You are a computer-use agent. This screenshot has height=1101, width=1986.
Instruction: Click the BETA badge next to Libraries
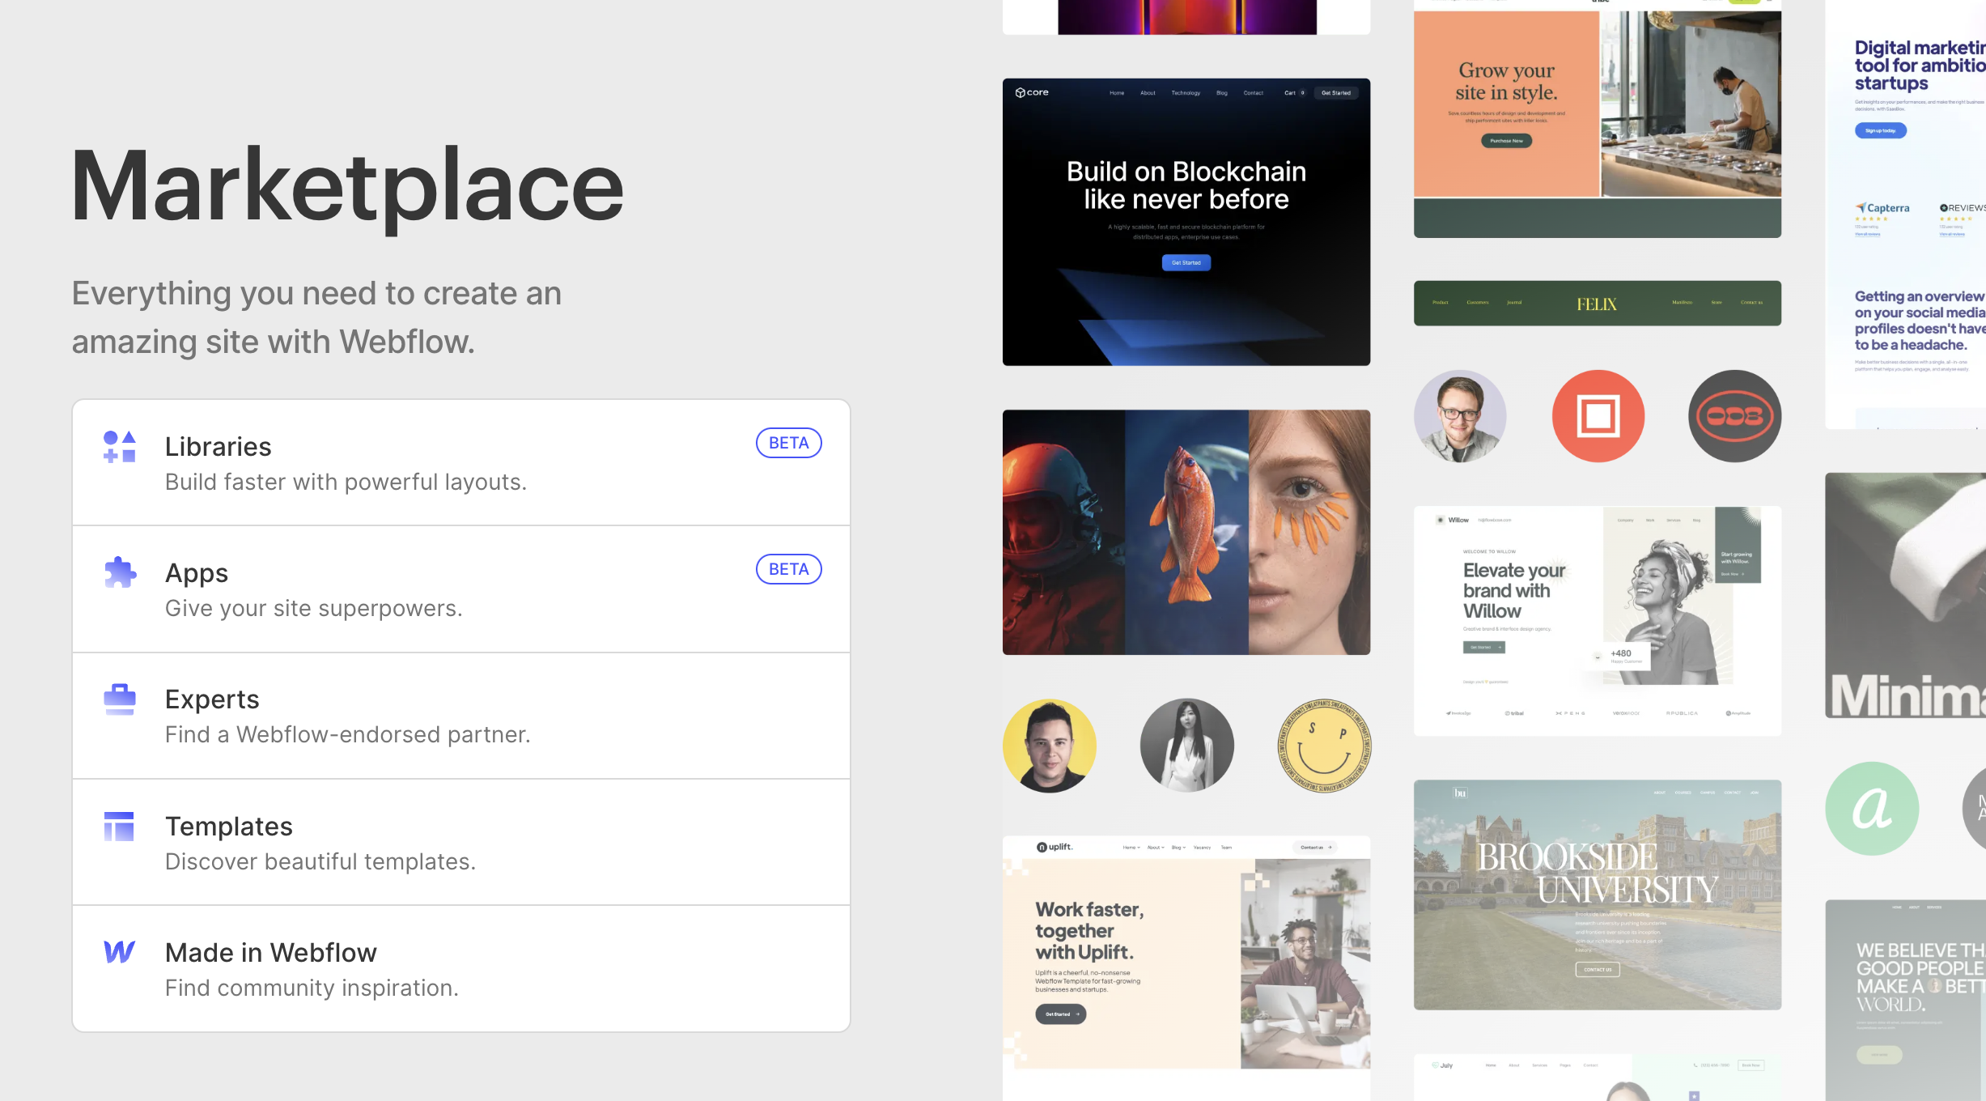[788, 443]
